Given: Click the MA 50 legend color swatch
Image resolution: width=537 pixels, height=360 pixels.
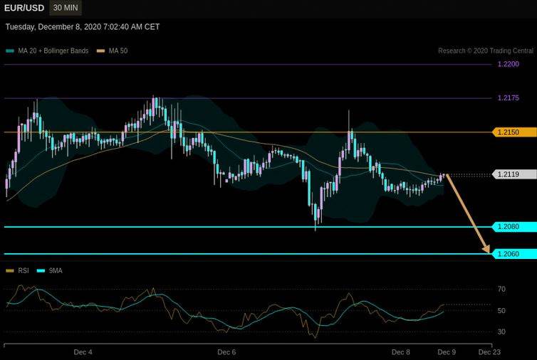Looking at the screenshot, I should click(x=100, y=51).
